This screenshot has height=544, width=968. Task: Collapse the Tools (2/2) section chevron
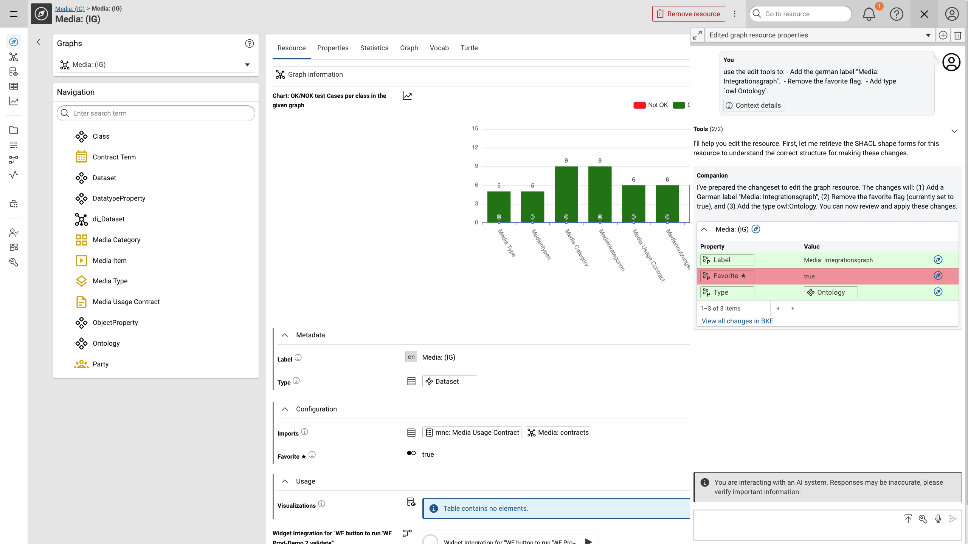coord(954,131)
